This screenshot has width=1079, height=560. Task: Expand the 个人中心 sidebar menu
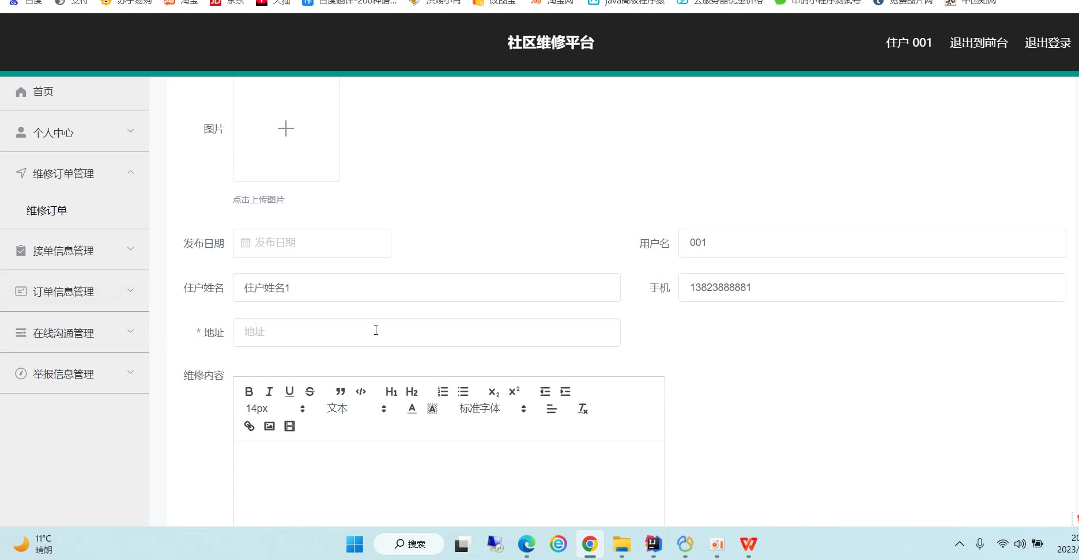tap(74, 133)
